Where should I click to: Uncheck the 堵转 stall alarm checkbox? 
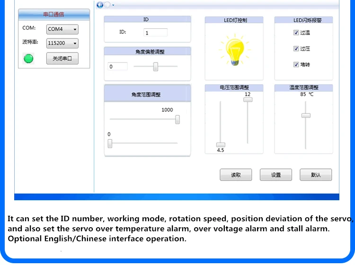pyautogui.click(x=296, y=64)
